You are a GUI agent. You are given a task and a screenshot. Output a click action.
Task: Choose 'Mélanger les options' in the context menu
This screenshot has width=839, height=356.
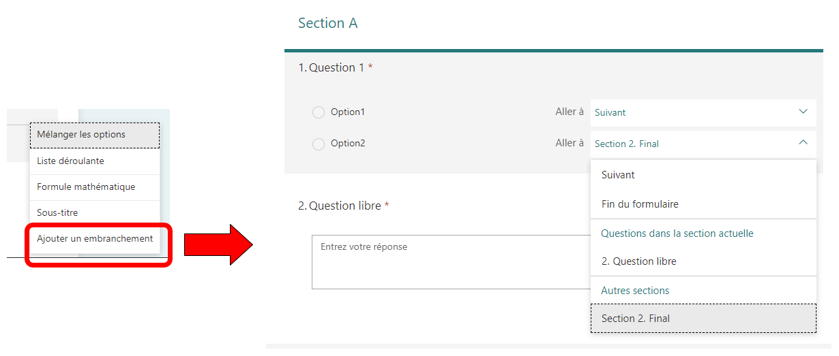coord(95,135)
